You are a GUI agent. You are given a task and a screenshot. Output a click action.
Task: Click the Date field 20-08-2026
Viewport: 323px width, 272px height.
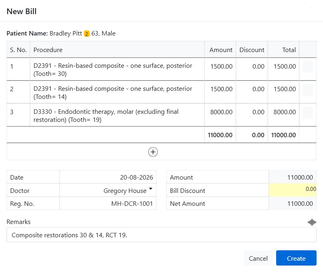point(108,177)
